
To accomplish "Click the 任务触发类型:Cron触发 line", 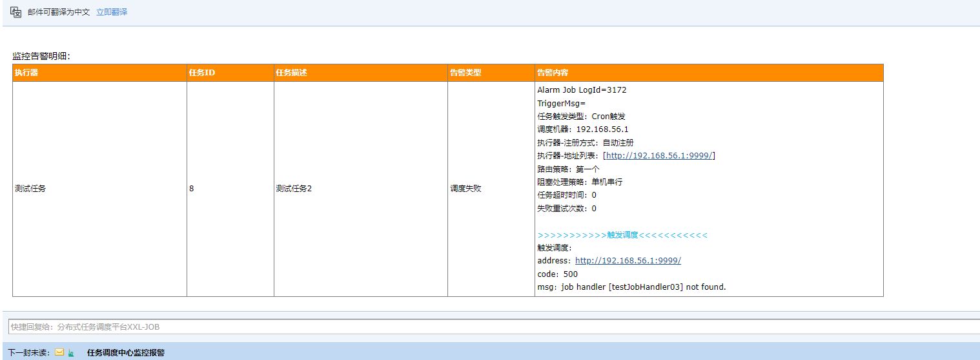I will (581, 117).
